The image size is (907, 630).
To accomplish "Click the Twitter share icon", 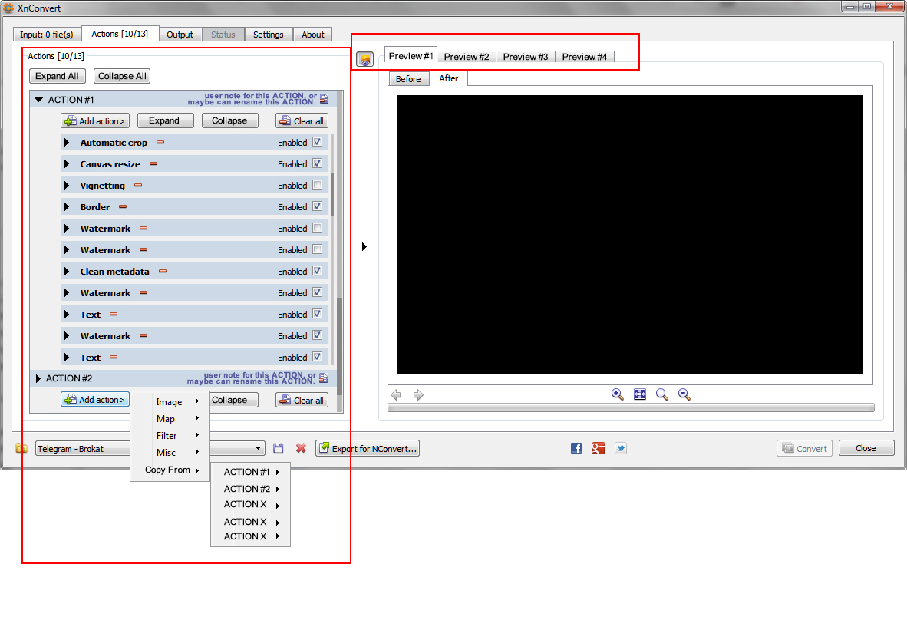I will [x=621, y=448].
